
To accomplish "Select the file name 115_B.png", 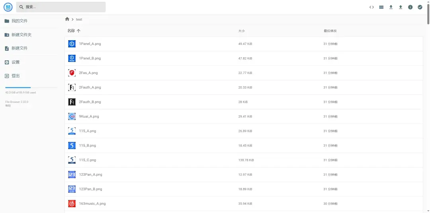I will coord(88,145).
